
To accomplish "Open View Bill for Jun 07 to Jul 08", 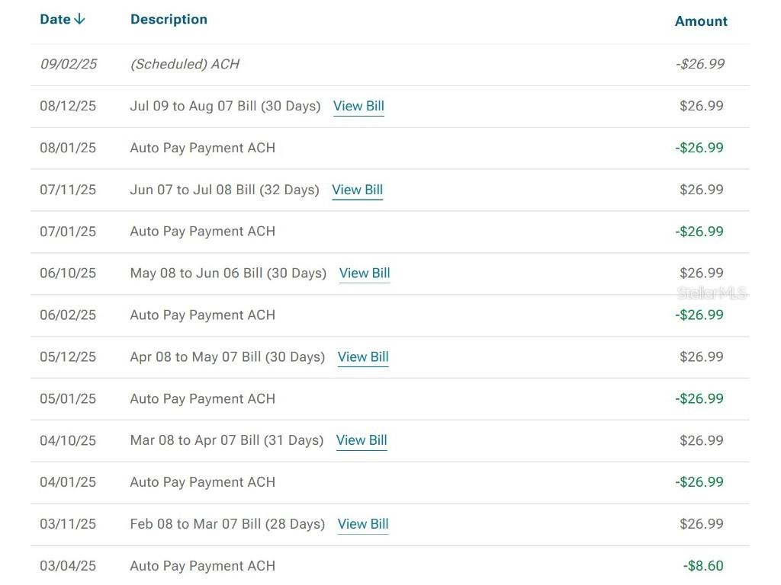I will 357,190.
